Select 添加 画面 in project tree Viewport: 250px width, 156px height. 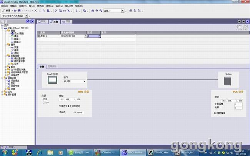19,33
